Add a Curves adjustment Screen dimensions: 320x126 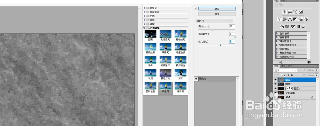(295, 12)
